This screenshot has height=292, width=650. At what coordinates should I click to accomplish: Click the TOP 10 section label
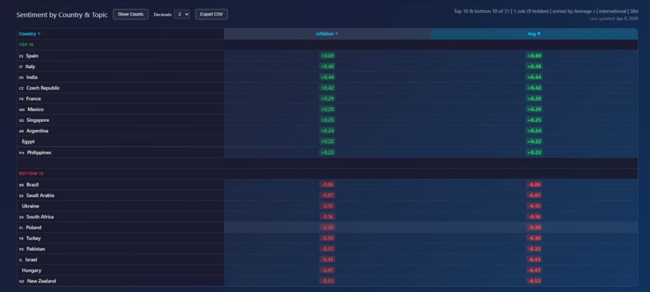click(x=26, y=45)
